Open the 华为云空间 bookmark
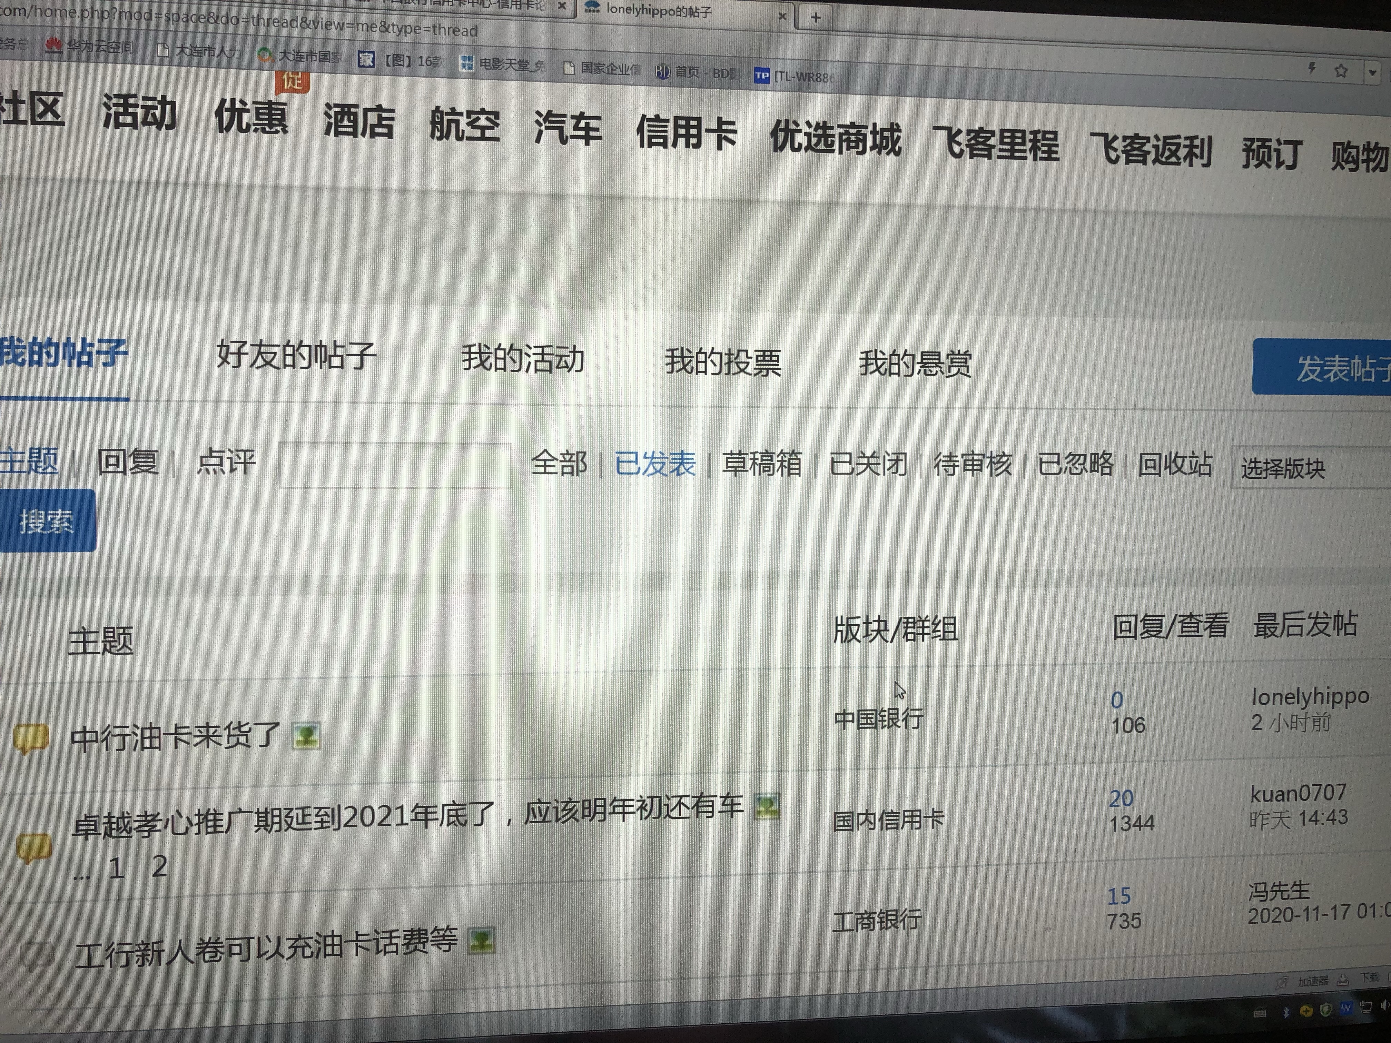Image resolution: width=1391 pixels, height=1043 pixels. [x=90, y=47]
